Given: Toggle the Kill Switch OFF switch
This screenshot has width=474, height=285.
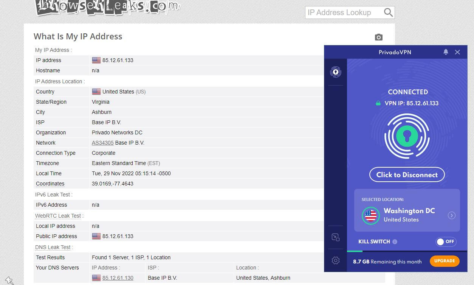Looking at the screenshot, I should pos(446,241).
